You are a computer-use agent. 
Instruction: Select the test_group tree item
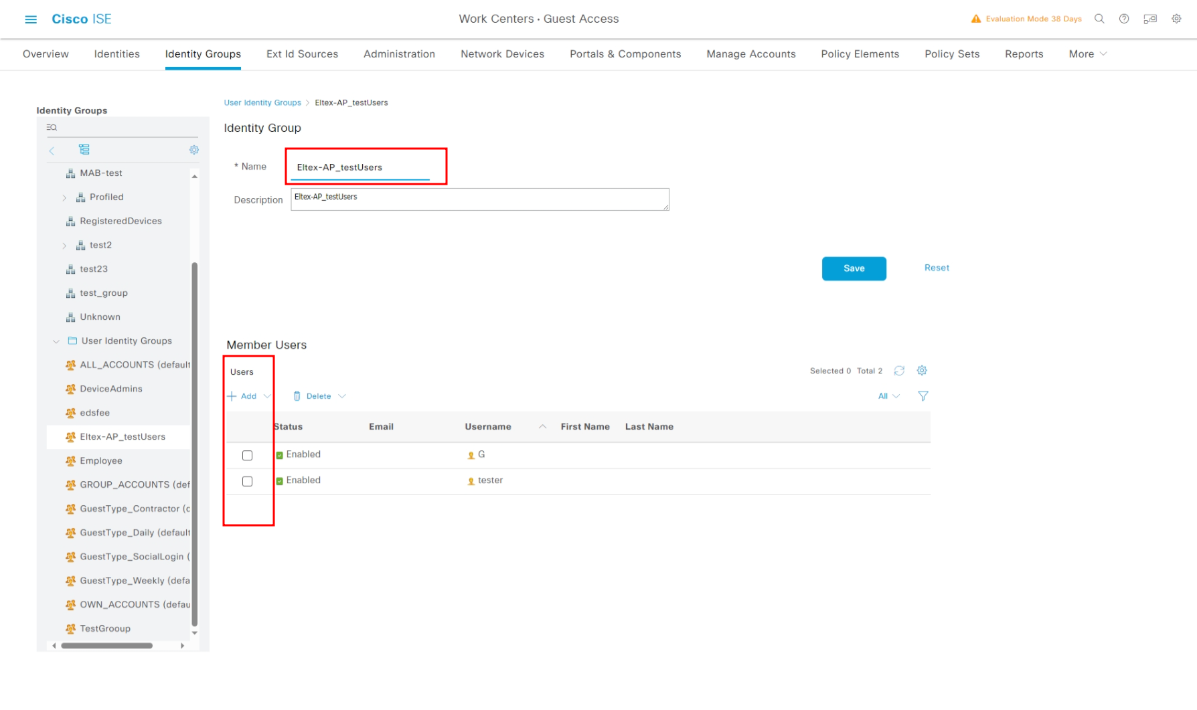(104, 293)
